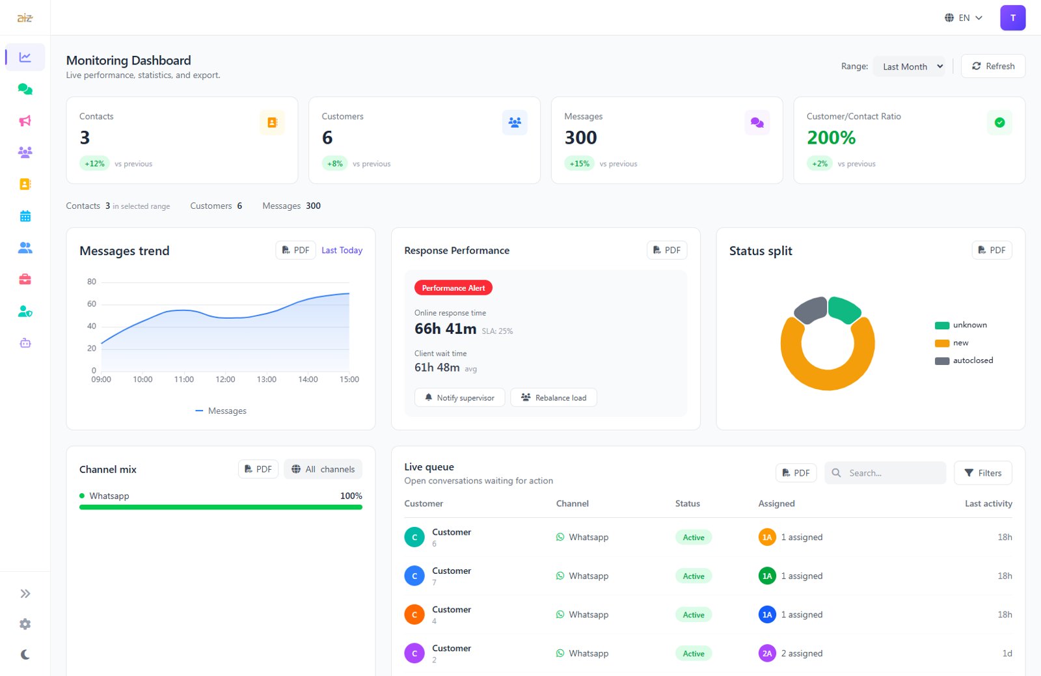Click the Messages card chat bubble icon
The width and height of the screenshot is (1041, 676).
coord(757,122)
